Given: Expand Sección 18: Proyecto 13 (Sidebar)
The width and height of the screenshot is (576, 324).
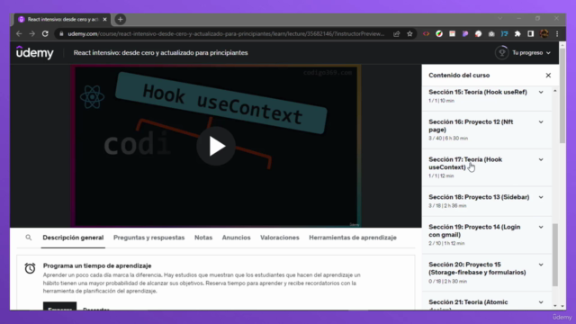Looking at the screenshot, I should 487,201.
